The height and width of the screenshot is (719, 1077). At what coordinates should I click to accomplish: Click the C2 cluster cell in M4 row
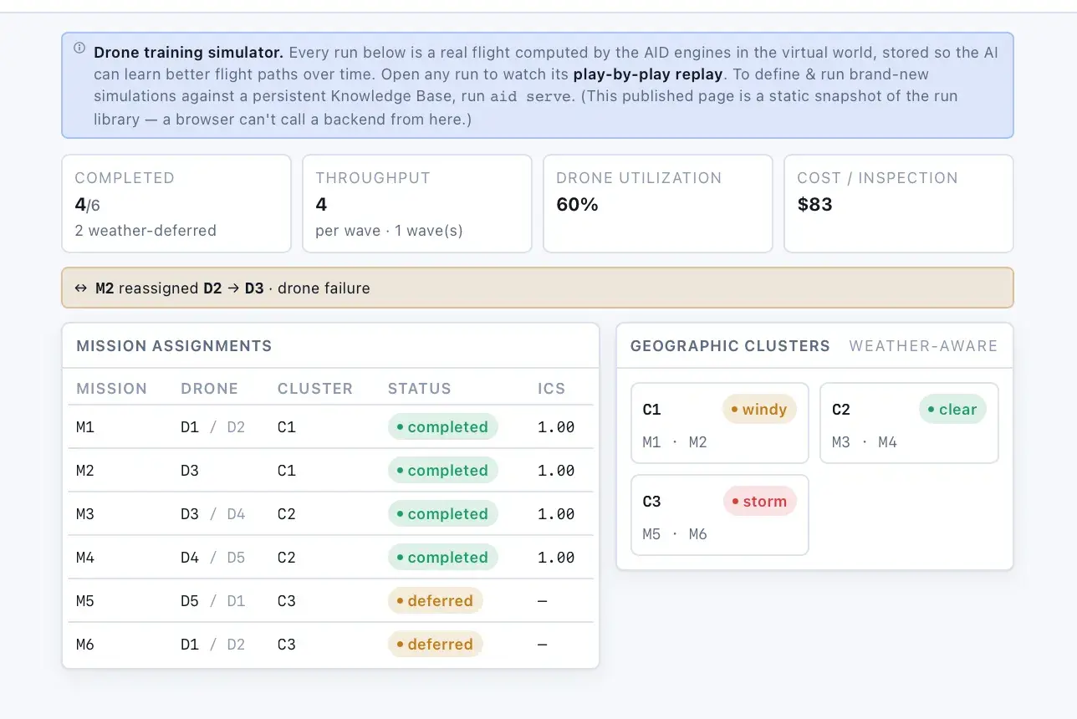287,558
